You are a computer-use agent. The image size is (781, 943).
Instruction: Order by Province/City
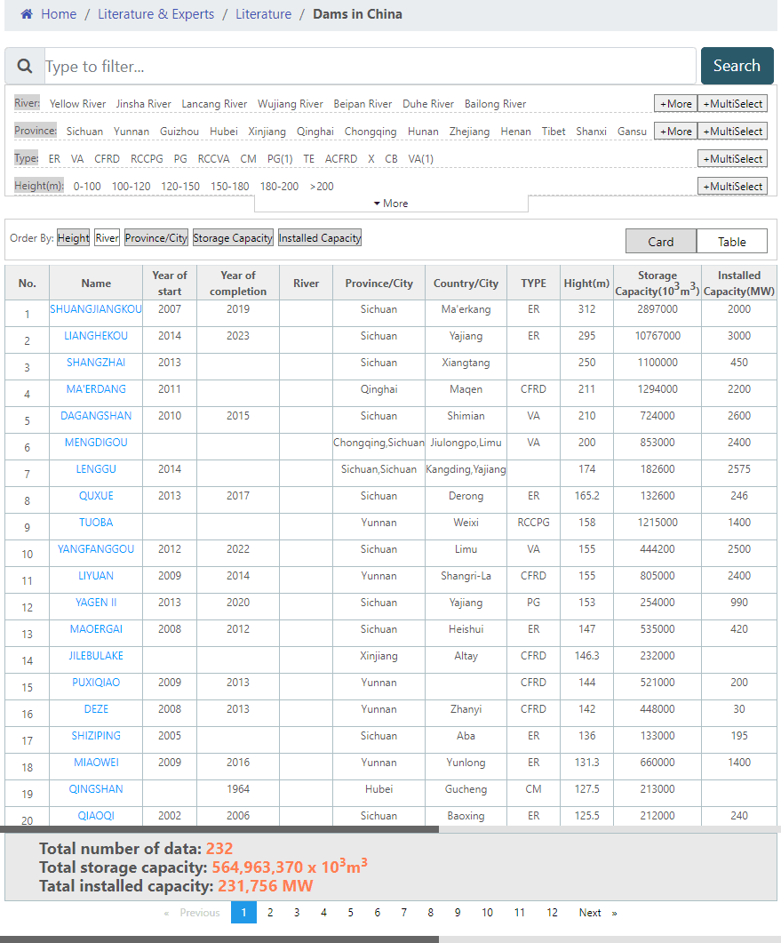coord(156,237)
